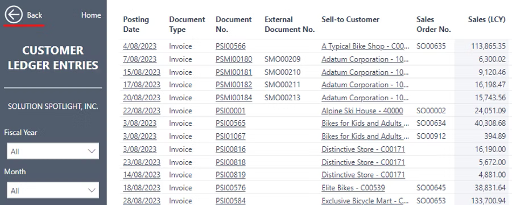Open document PSMI00180
The image size is (512, 205).
tap(234, 59)
